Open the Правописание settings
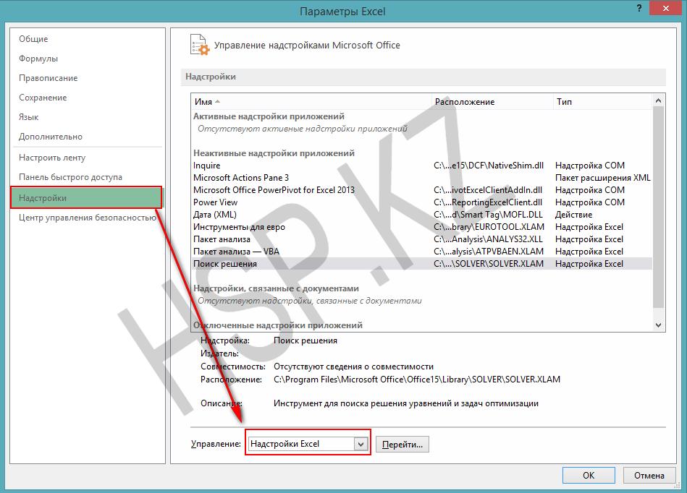Screen dimensions: 687x493 pos(48,78)
